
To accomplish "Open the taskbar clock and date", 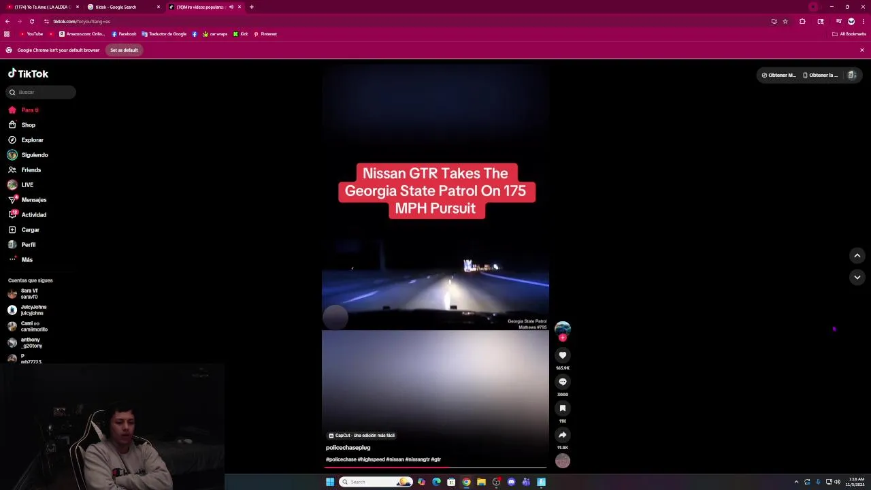I will pos(856,482).
